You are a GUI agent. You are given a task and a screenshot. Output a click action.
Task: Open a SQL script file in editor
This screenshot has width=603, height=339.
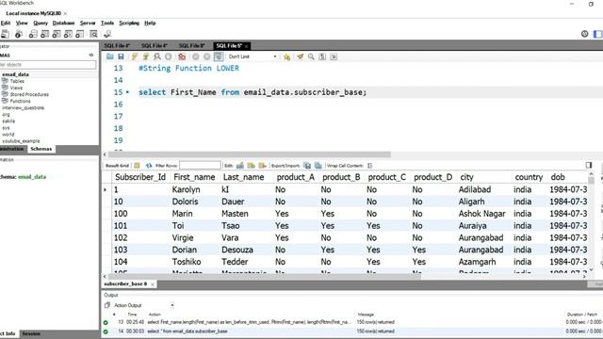click(110, 56)
